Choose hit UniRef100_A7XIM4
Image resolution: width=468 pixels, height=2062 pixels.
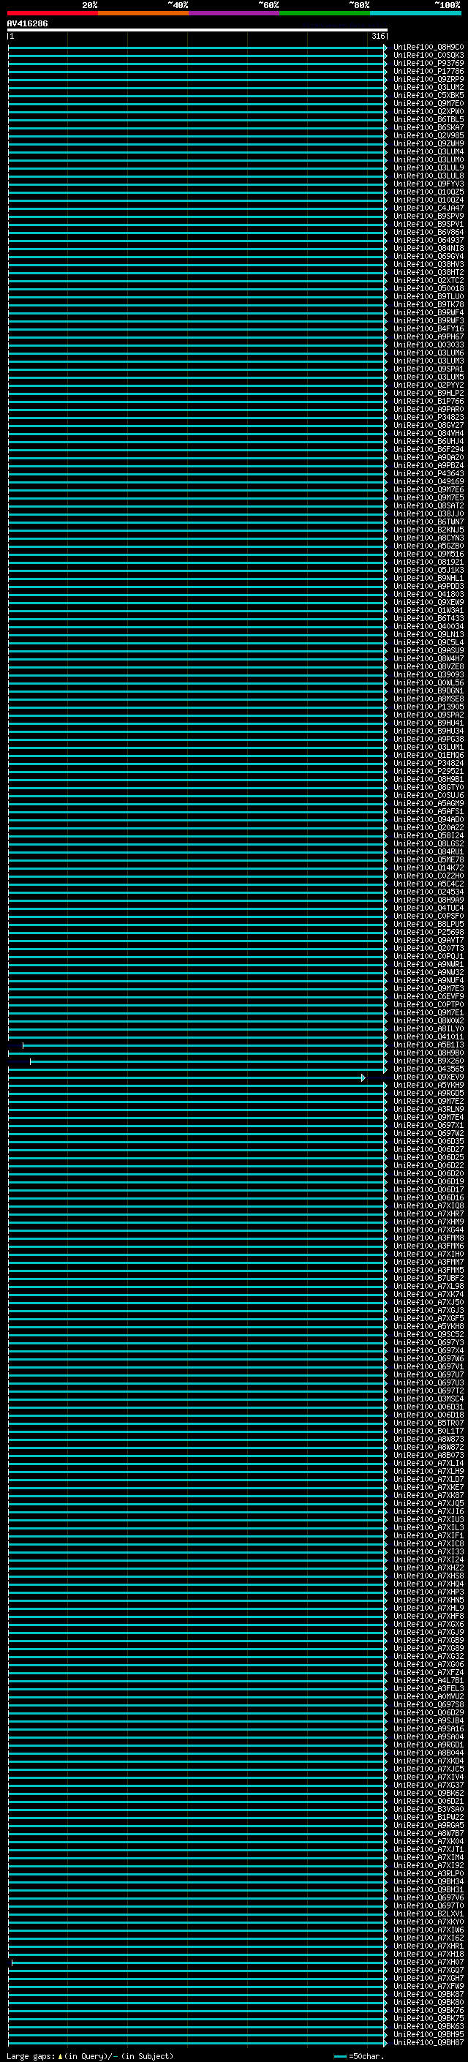tap(429, 1857)
